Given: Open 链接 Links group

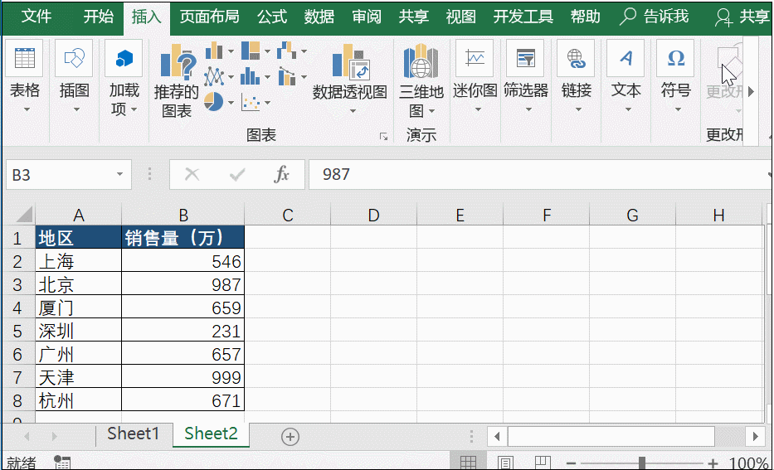Looking at the screenshot, I should click(x=576, y=77).
